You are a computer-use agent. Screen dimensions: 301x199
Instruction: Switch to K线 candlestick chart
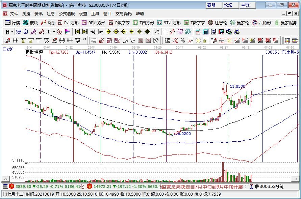[x=48, y=23]
